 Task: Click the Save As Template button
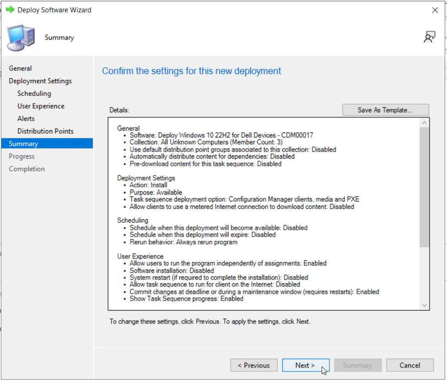[x=385, y=110]
